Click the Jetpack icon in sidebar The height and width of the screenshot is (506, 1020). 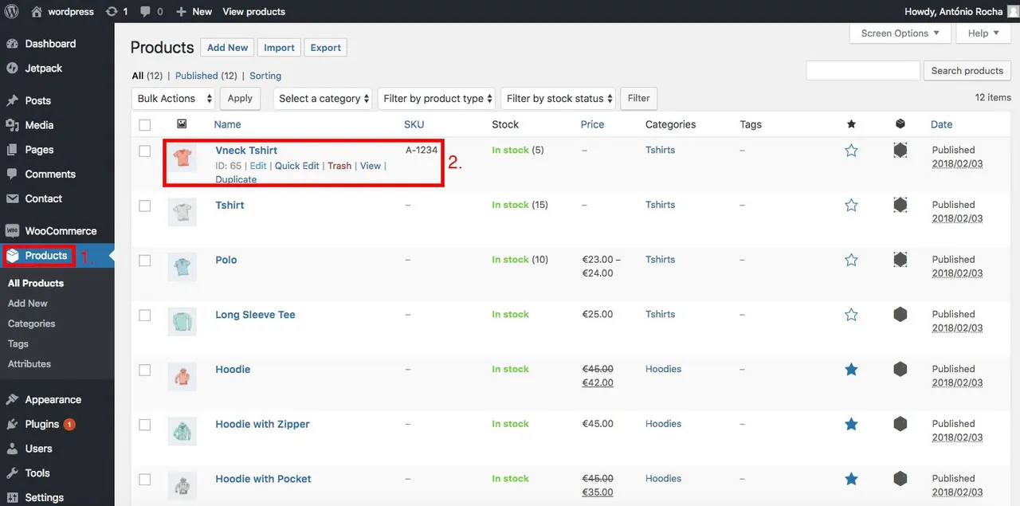12,69
